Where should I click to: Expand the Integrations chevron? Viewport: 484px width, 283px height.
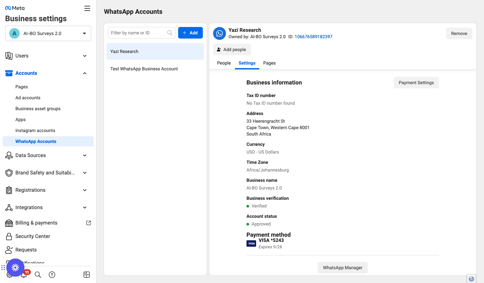tap(85, 208)
